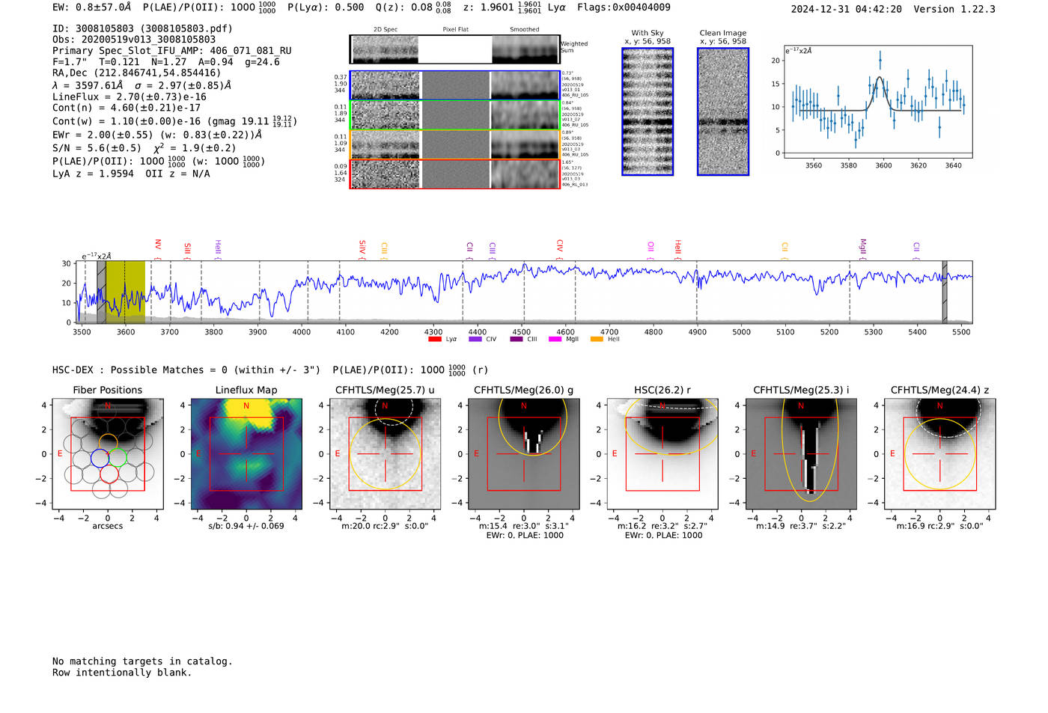View the CFHTLS/Meg(25.7) u-band cutout
This screenshot has width=1048, height=713.
pos(385,453)
